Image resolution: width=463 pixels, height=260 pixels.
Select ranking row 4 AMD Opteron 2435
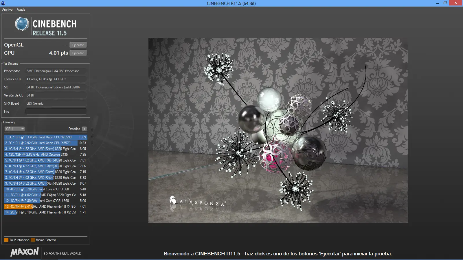[46, 155]
